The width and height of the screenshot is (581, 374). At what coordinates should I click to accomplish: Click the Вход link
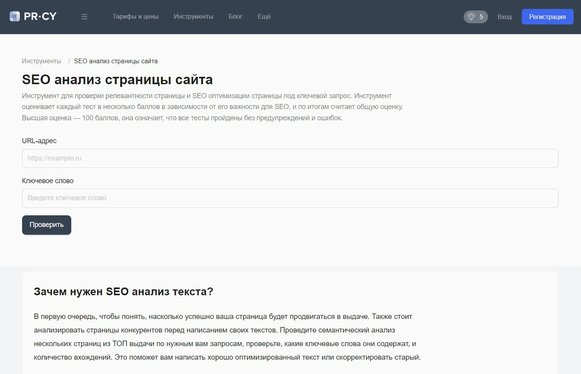(x=505, y=17)
